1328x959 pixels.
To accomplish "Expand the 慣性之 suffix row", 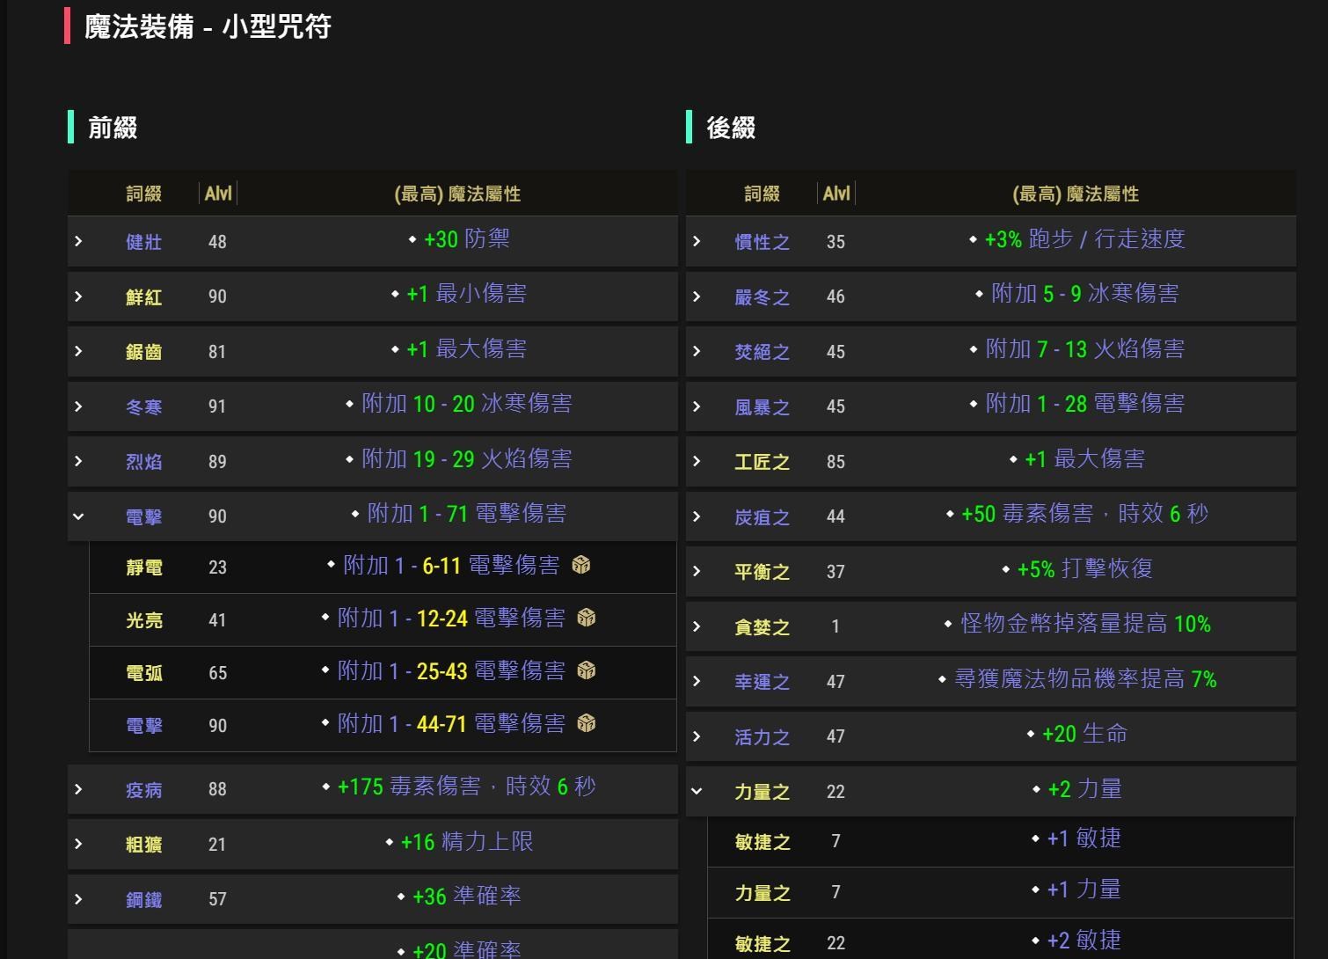I will tap(697, 241).
